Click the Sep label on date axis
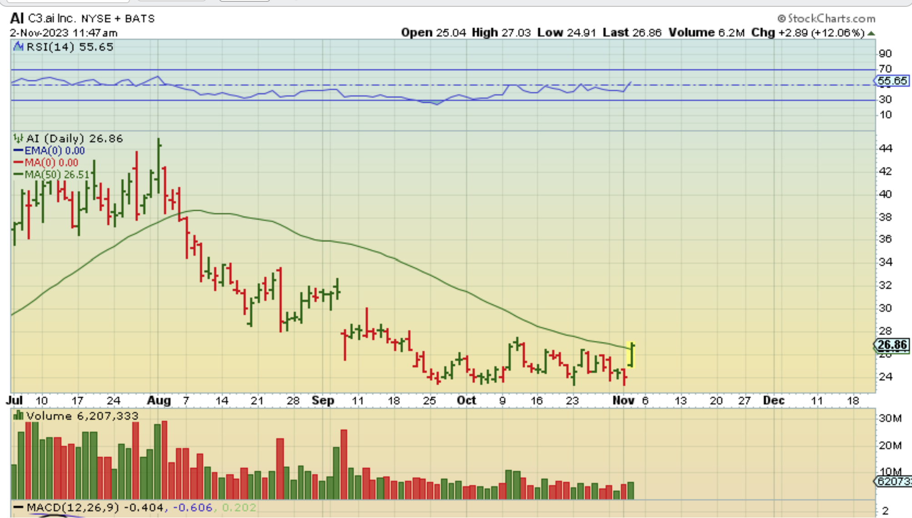The image size is (912, 518). tap(323, 400)
